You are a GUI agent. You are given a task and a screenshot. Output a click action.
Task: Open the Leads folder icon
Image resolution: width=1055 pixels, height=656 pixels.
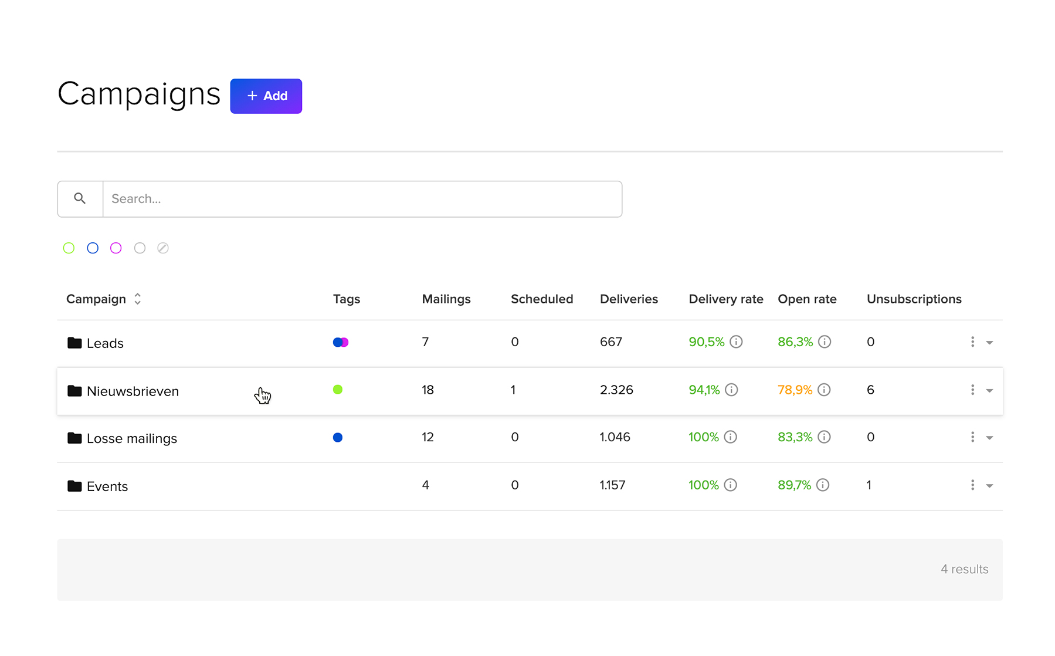point(74,343)
